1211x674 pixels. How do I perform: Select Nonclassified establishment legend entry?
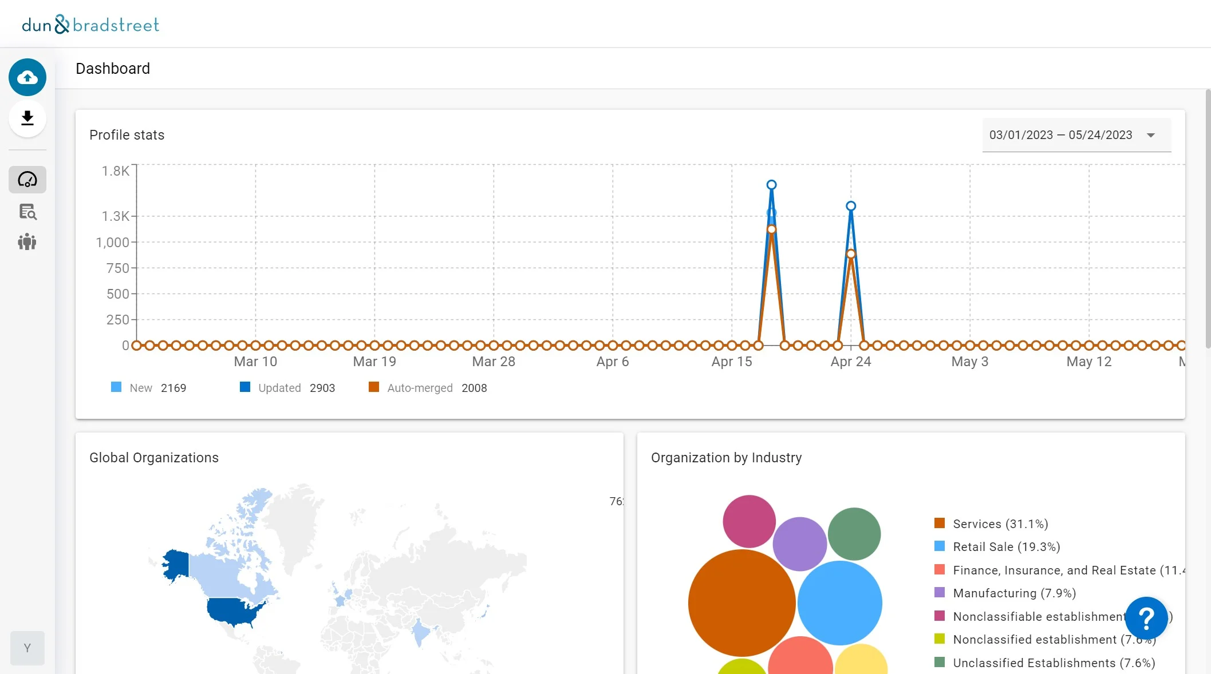point(1045,639)
